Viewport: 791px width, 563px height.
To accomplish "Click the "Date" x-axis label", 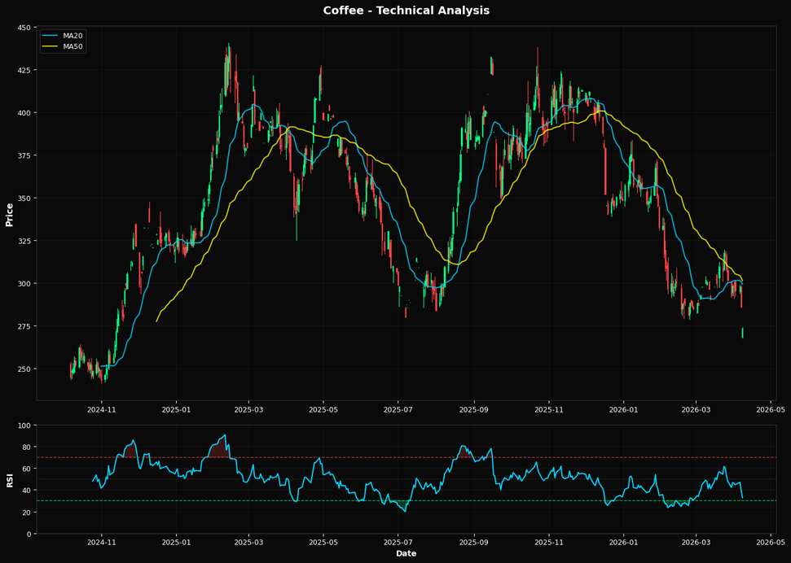I will click(406, 553).
